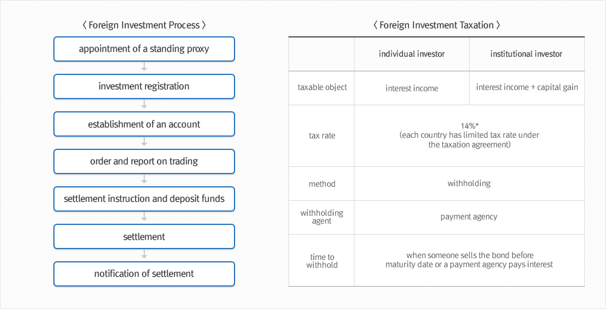Select the 'investment registration' step
Screen dimensions: 606x309
[144, 86]
